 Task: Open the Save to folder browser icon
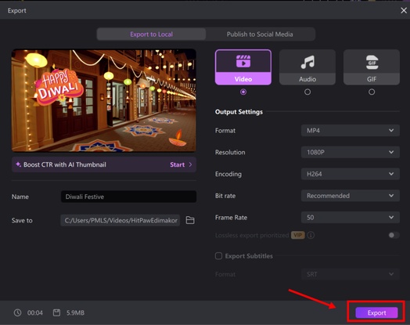click(190, 220)
